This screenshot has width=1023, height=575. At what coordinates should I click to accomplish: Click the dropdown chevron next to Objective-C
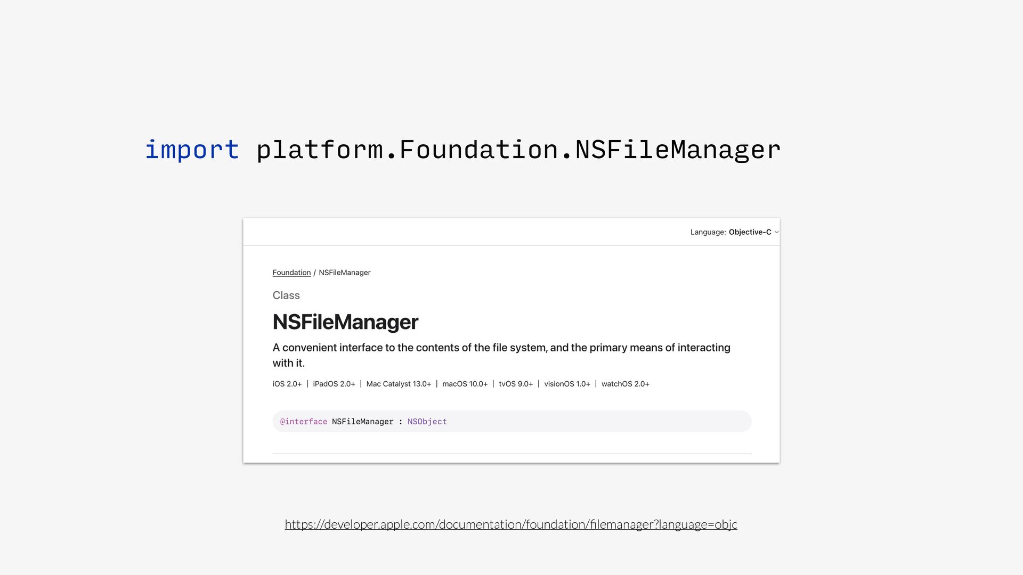tap(776, 232)
